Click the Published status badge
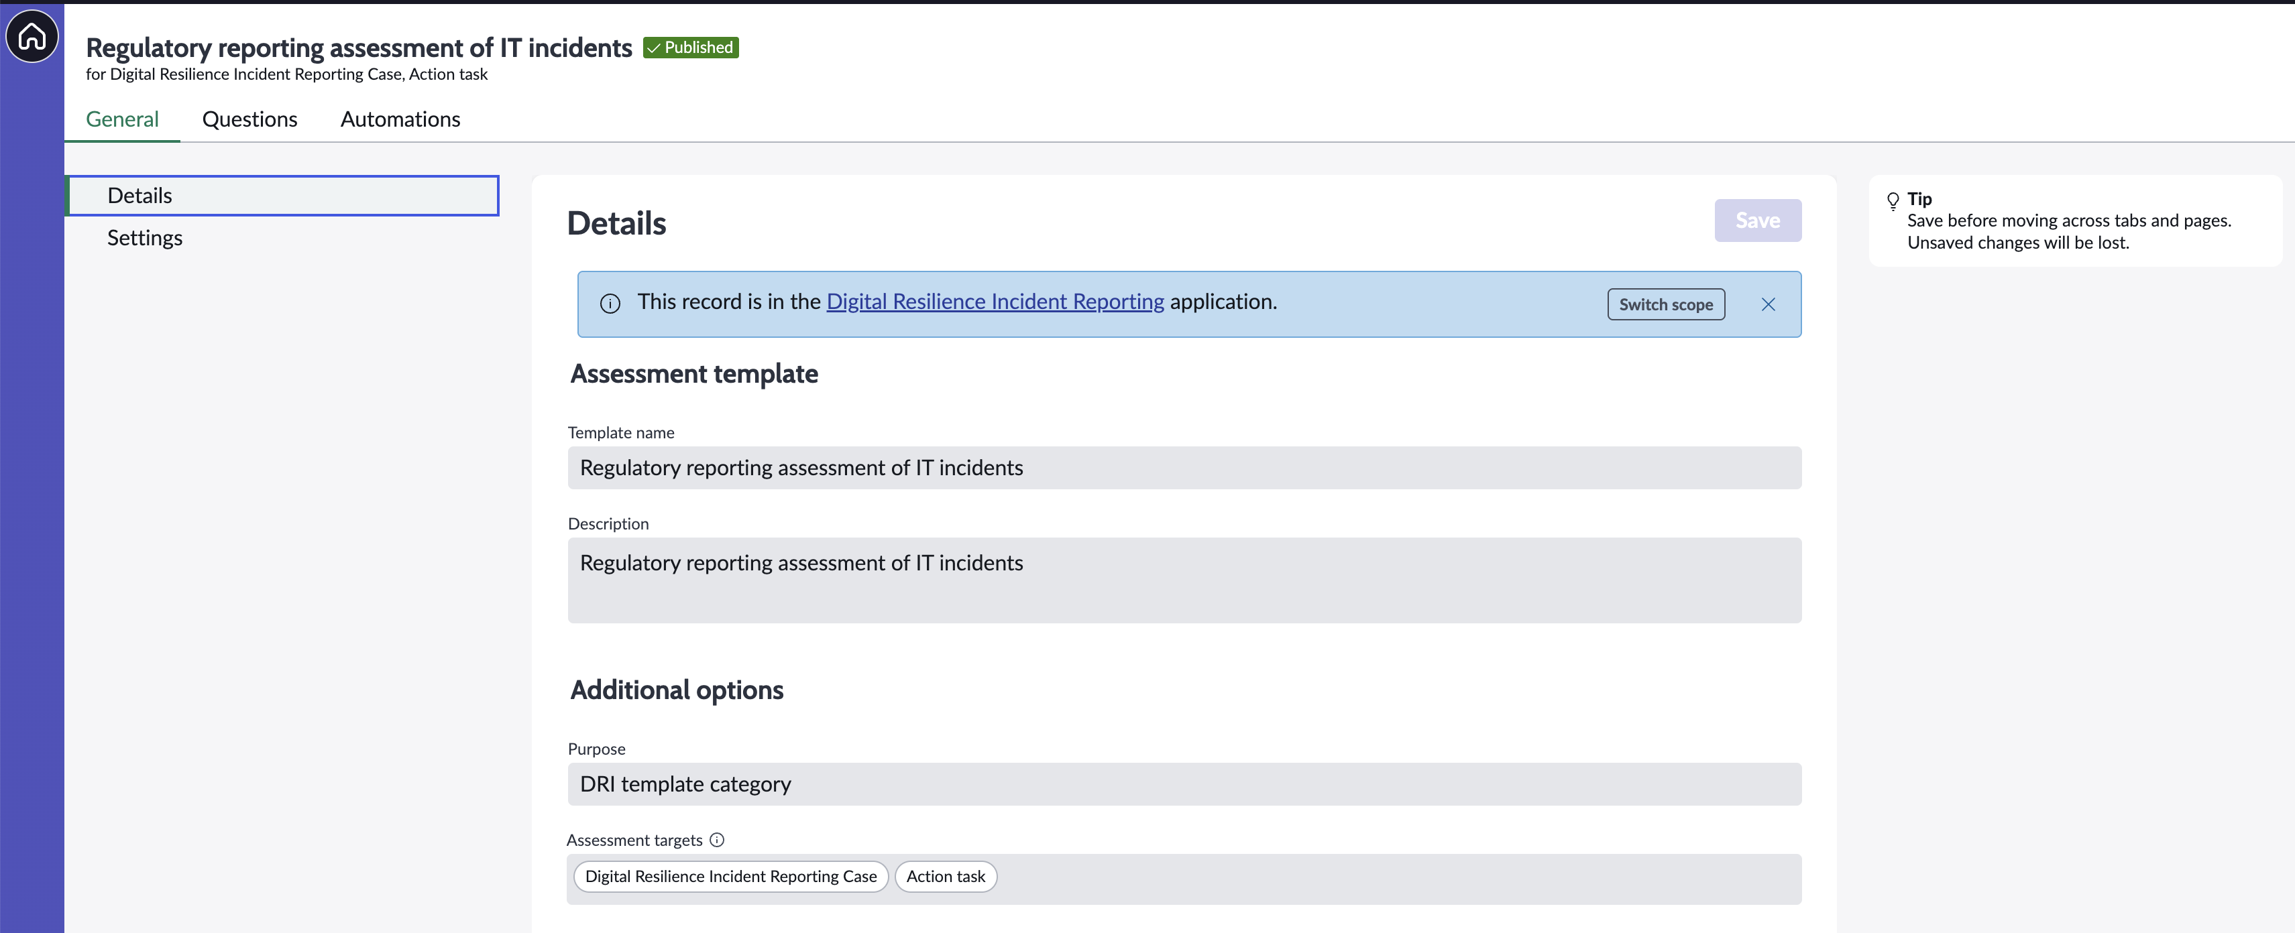The image size is (2295, 933). pyautogui.click(x=691, y=47)
